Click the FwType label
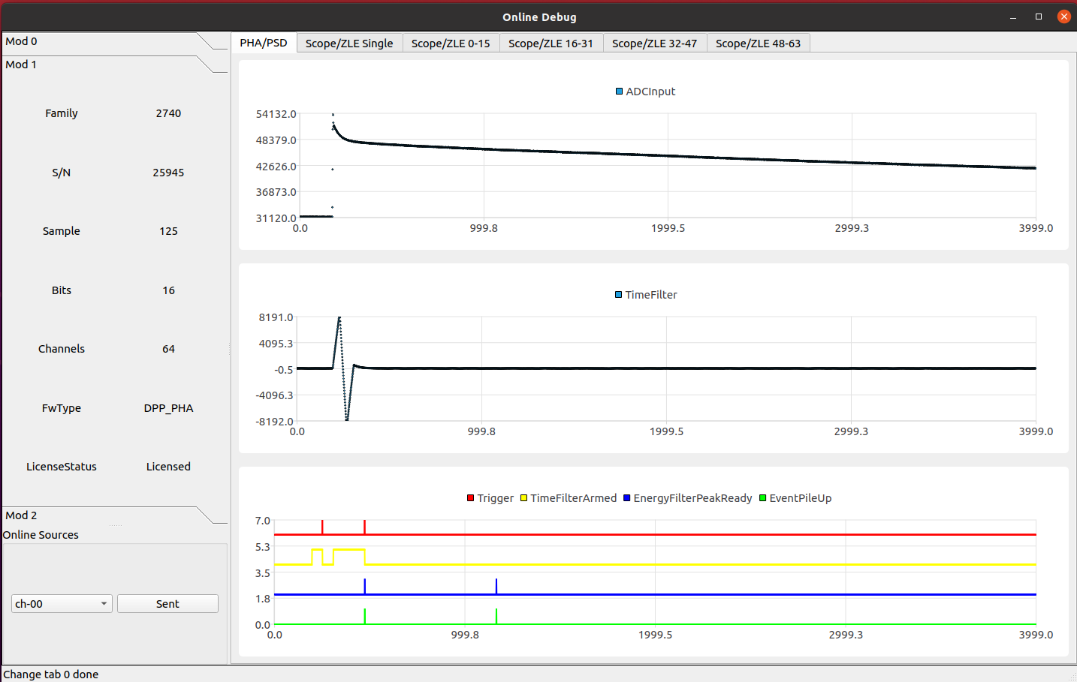The image size is (1077, 682). point(62,408)
